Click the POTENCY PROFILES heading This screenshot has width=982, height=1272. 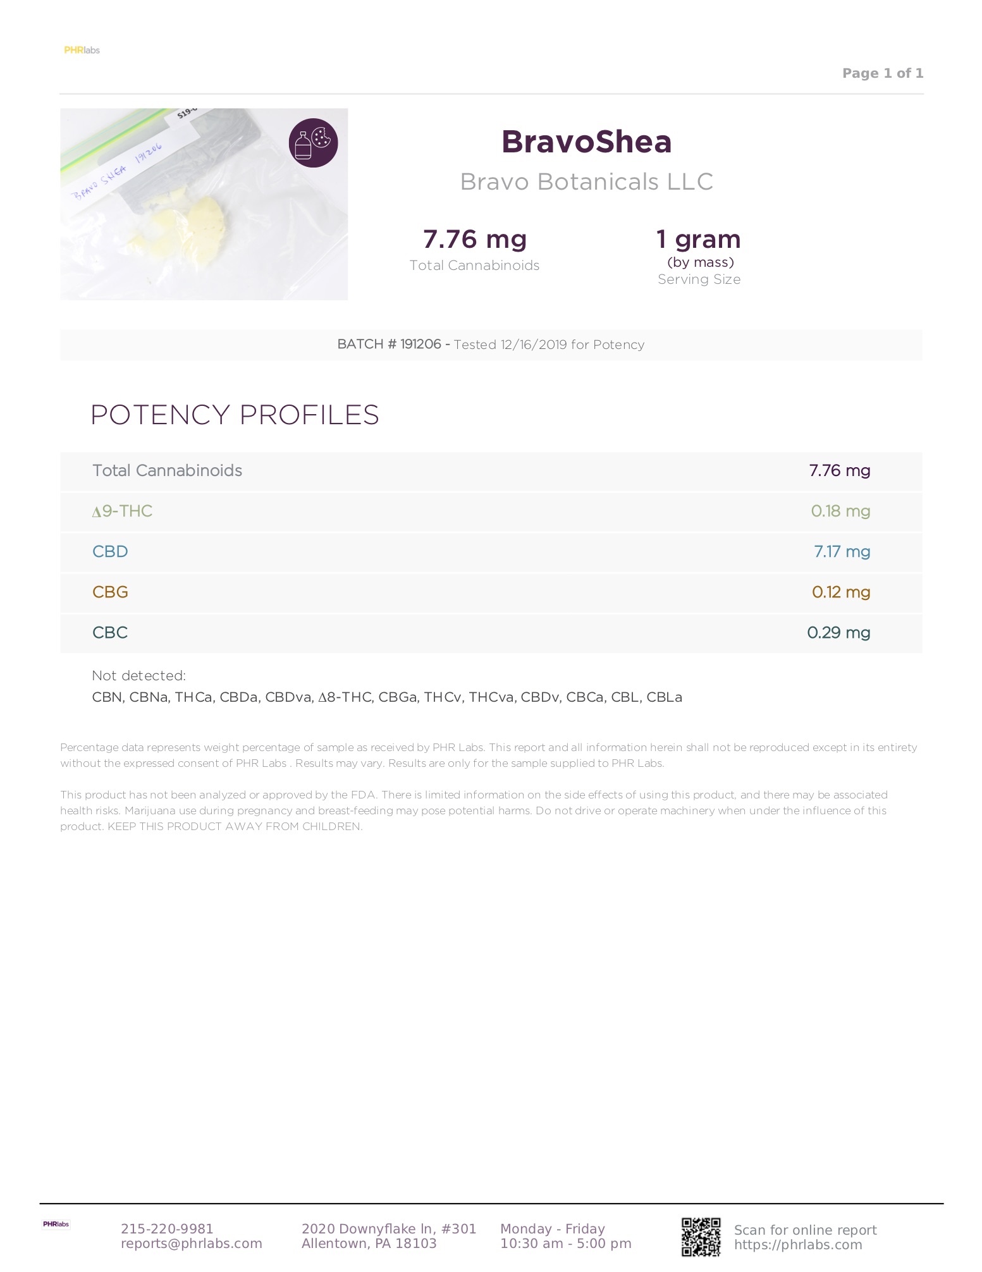[235, 415]
